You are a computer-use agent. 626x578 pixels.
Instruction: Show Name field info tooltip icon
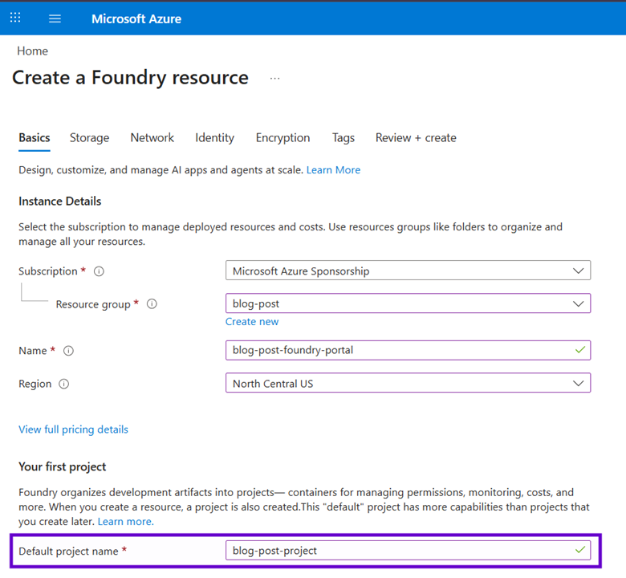click(x=69, y=351)
